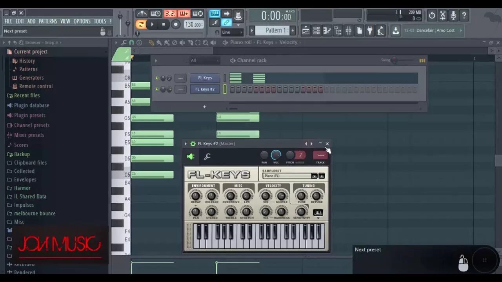The height and width of the screenshot is (282, 502).
Task: Toggle the multilink to controllers icon
Action: click(x=226, y=23)
